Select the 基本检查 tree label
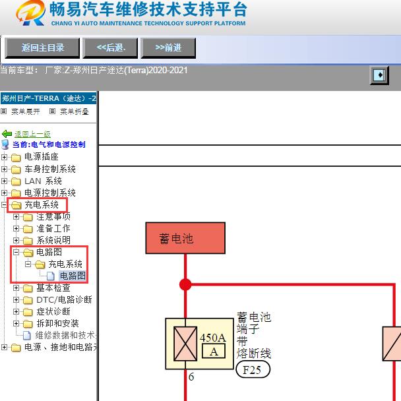 [53, 288]
